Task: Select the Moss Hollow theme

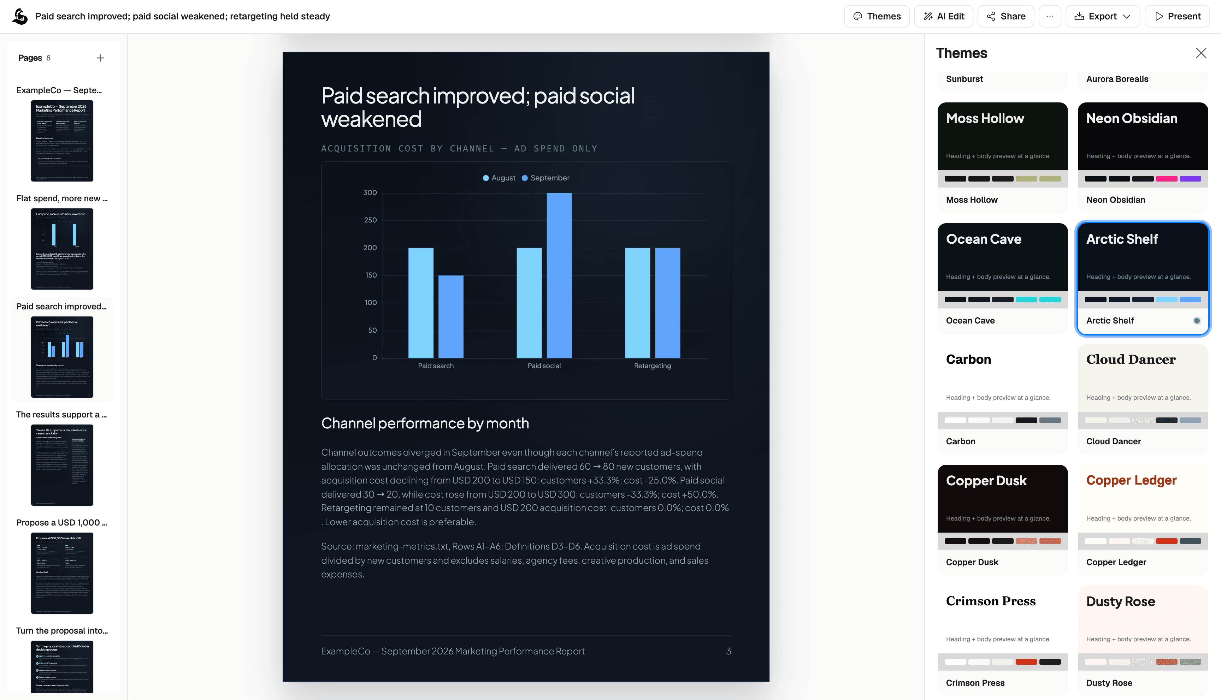Action: [1002, 157]
